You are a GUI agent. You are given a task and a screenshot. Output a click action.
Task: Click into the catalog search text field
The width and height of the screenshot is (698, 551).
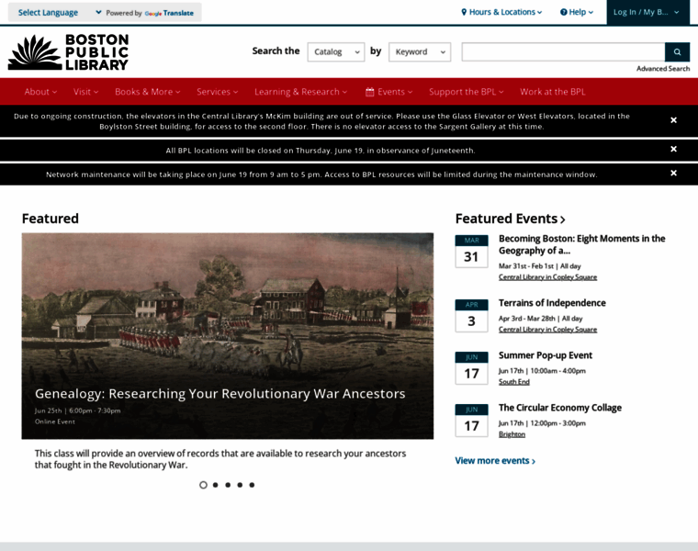click(x=563, y=52)
